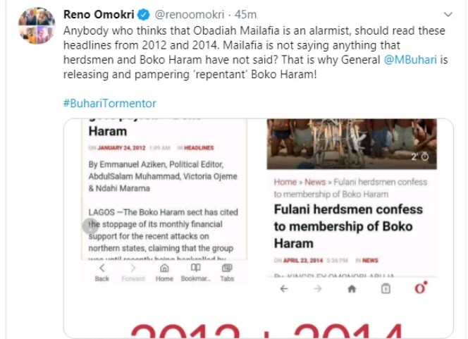Tap the red Opera menu icon

point(420,288)
